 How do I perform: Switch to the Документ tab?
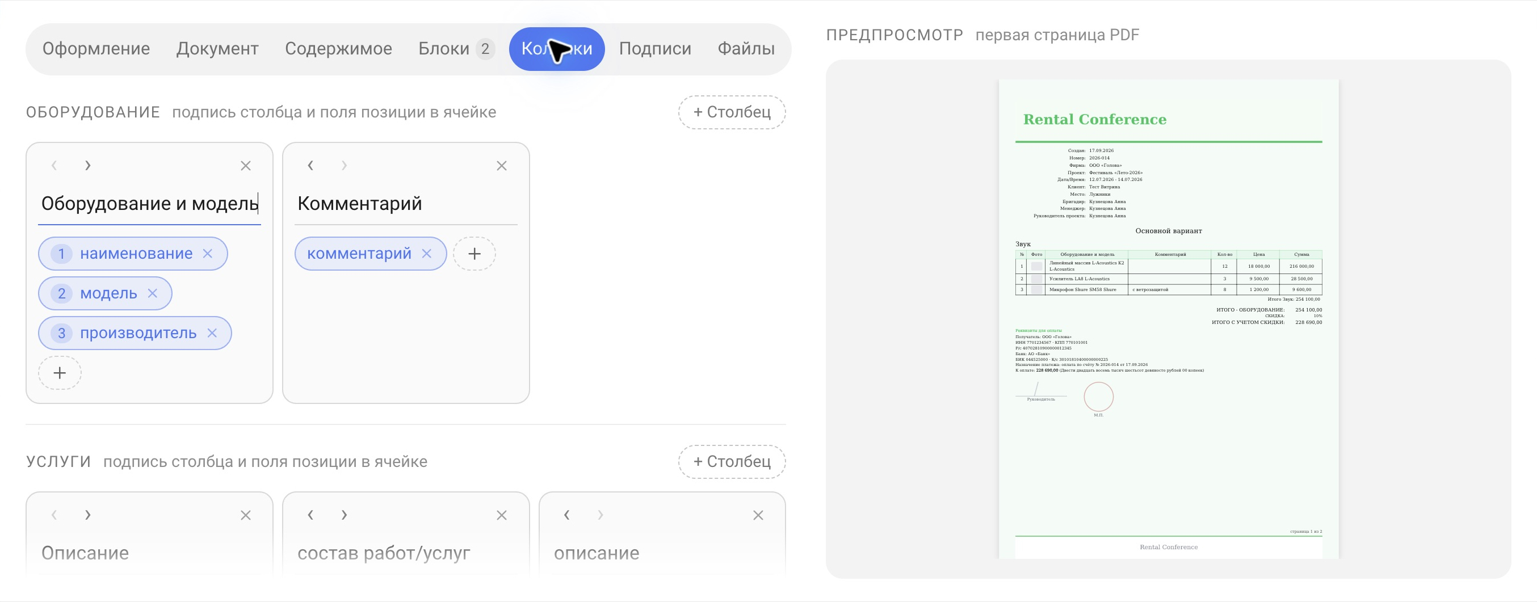point(217,49)
